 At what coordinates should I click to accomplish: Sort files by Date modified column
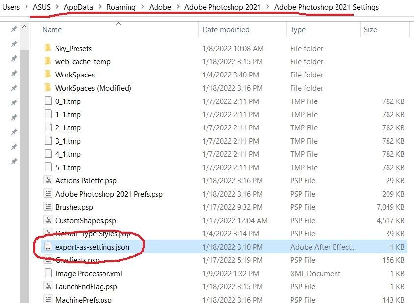tap(226, 30)
